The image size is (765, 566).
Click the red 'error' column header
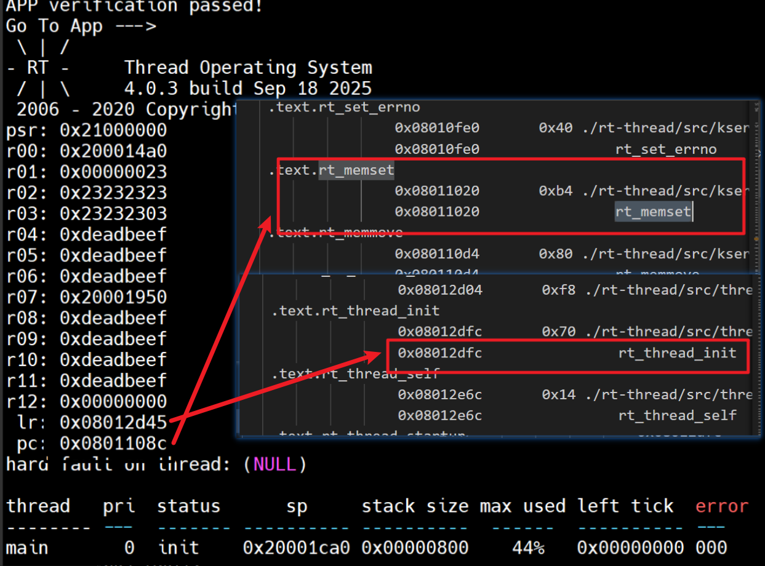coord(721,506)
